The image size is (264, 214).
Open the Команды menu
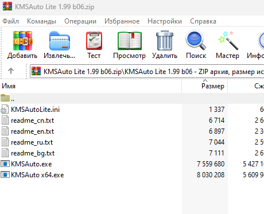(x=41, y=21)
